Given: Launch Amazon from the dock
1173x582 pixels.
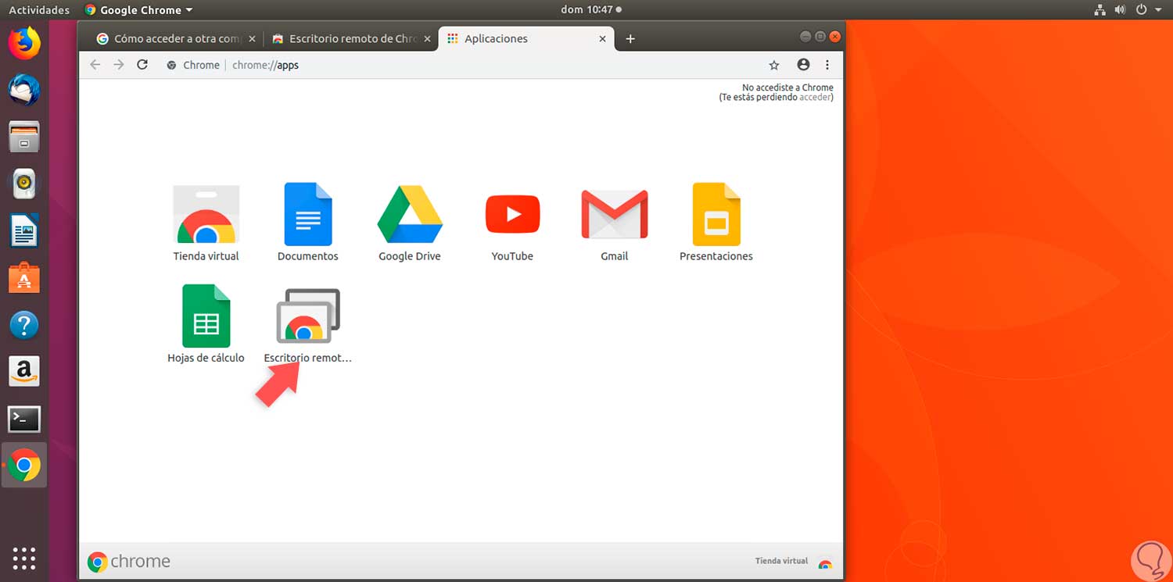Looking at the screenshot, I should (24, 372).
